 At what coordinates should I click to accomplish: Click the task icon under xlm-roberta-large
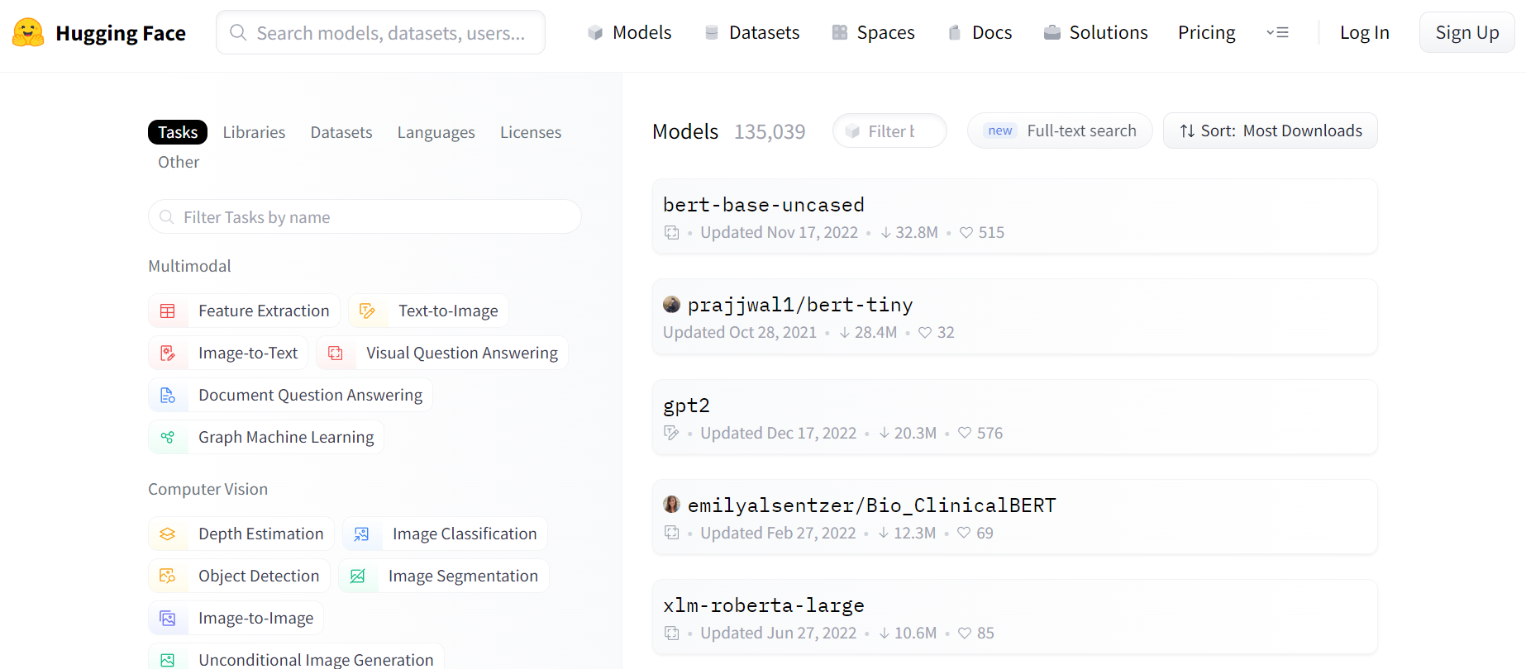tap(672, 633)
